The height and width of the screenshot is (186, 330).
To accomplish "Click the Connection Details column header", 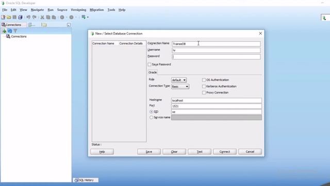I will point(132,43).
